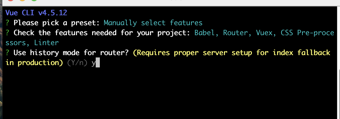This screenshot has width=340, height=119.
Task: Click the Vuex feature in the list
Action: click(x=264, y=33)
